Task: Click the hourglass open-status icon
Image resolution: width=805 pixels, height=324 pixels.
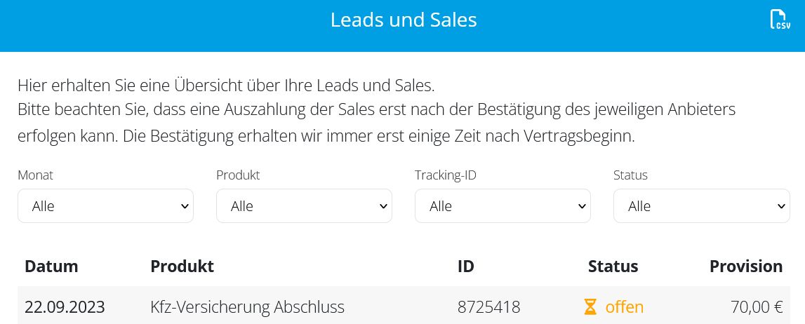Action: click(x=590, y=307)
